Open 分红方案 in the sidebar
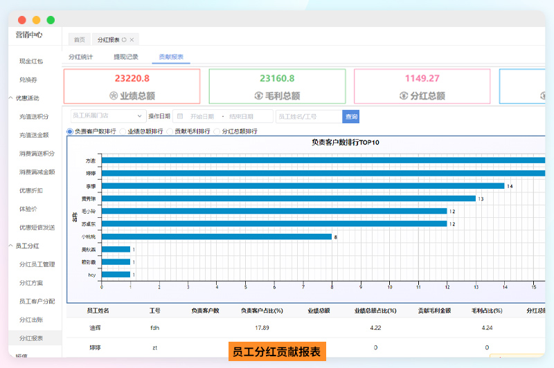This screenshot has height=368, width=554. 31,283
